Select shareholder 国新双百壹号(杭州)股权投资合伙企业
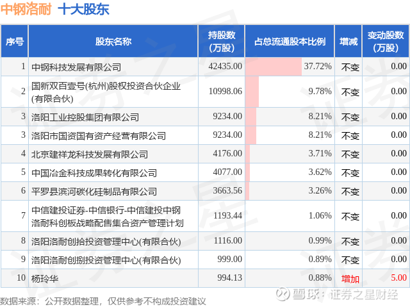410x307 pixels. coord(106,92)
